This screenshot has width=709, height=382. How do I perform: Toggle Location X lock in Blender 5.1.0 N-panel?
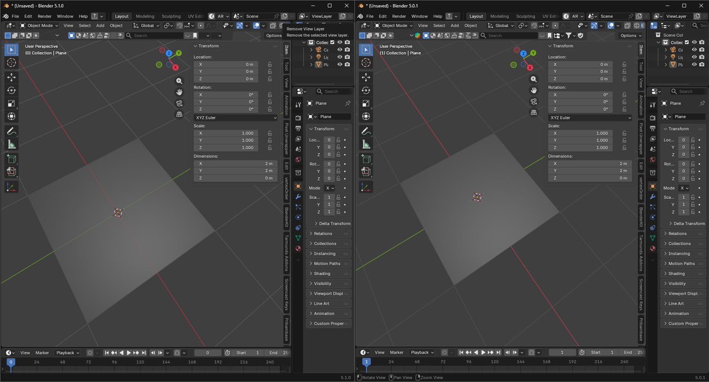[x=269, y=64]
